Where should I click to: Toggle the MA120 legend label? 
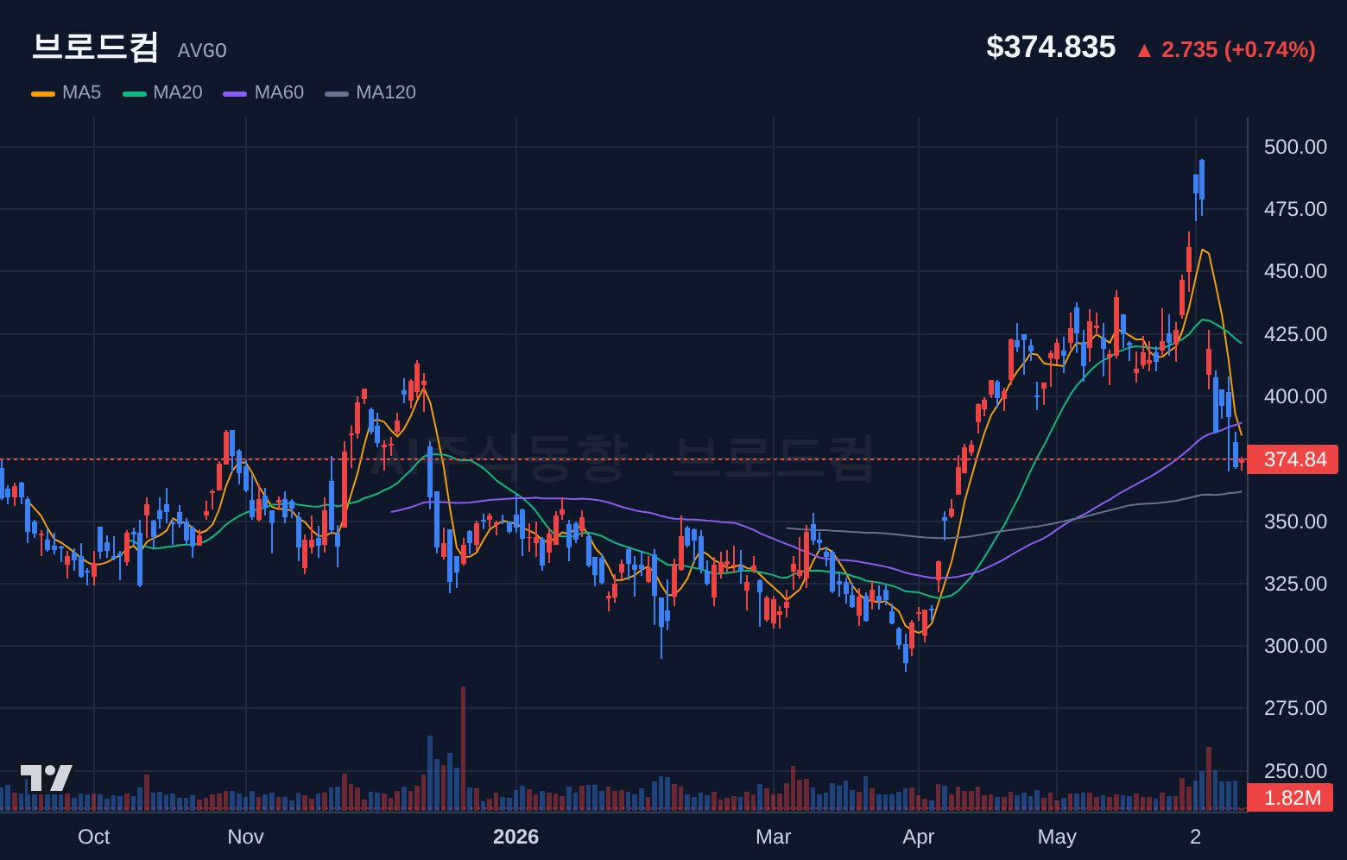click(x=386, y=92)
